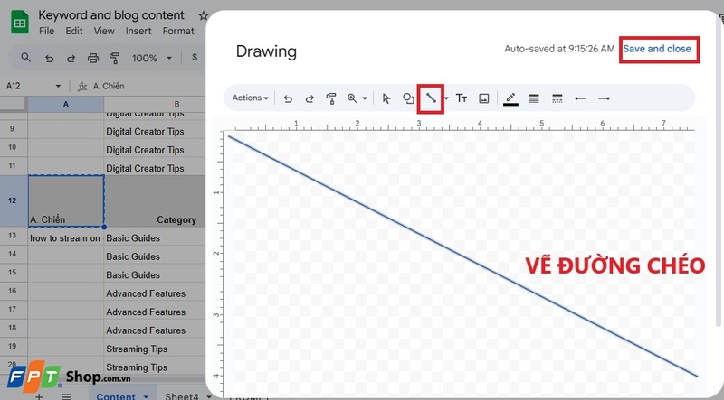Click Save and close button
The width and height of the screenshot is (724, 400).
coord(657,49)
